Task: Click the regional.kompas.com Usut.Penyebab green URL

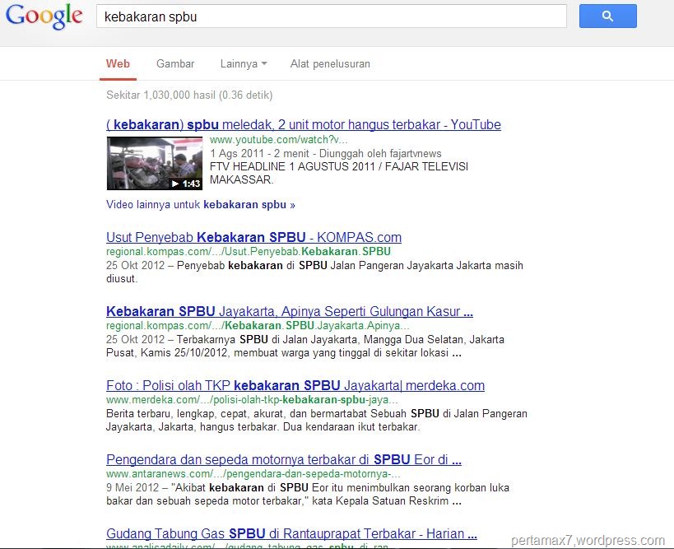Action: point(248,251)
